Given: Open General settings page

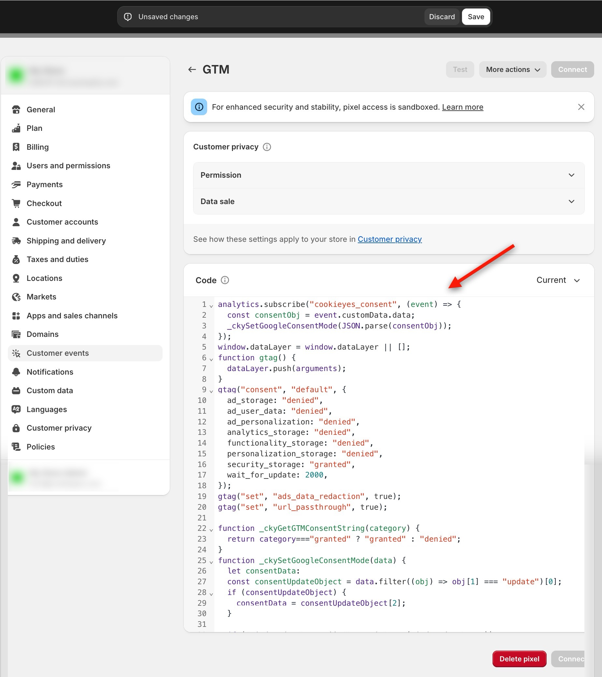Looking at the screenshot, I should [85, 110].
